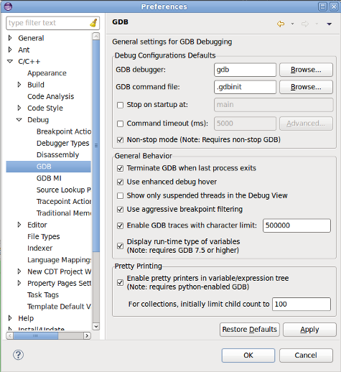
Task: Select Appearance in the preferences tree
Action: [x=47, y=73]
